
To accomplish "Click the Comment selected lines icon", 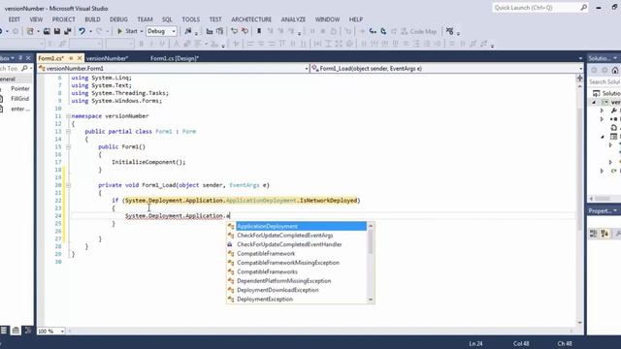I will point(235,31).
